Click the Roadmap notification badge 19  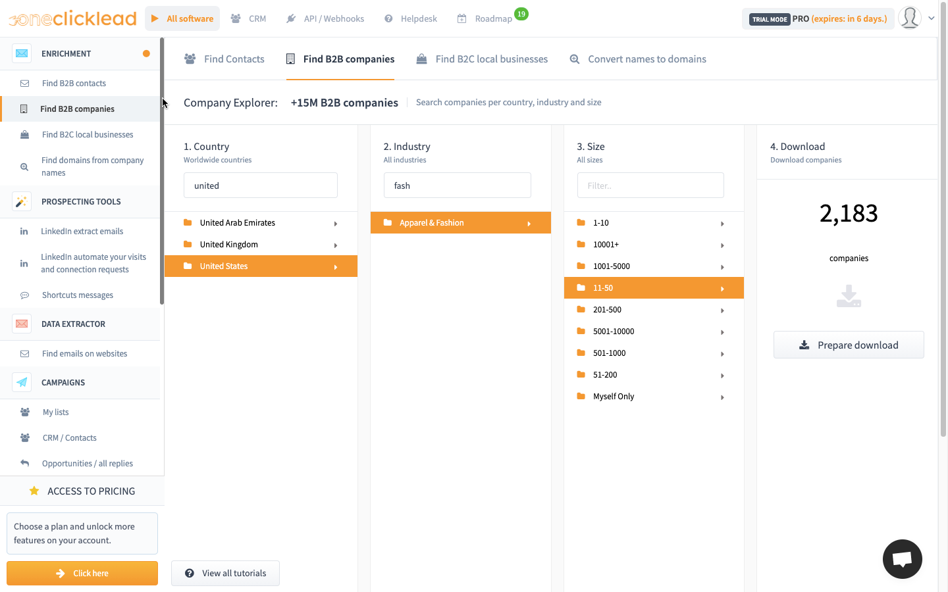point(521,14)
